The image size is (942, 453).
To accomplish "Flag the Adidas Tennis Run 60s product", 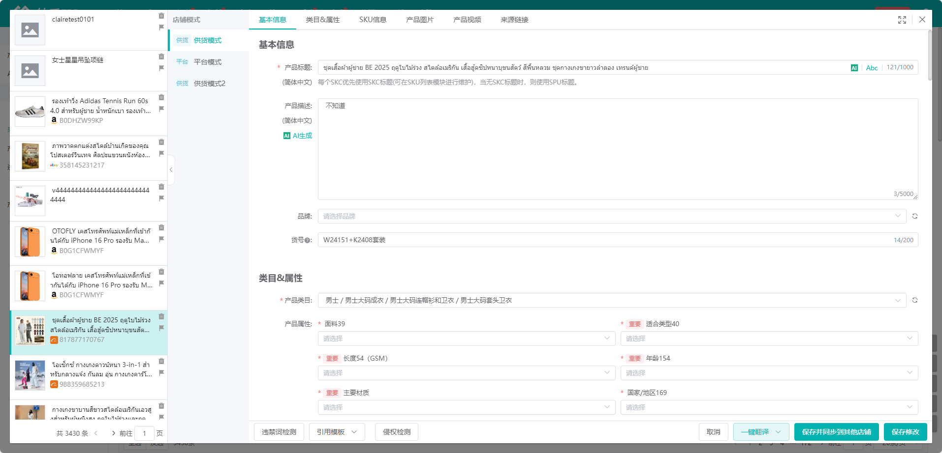I will point(161,109).
